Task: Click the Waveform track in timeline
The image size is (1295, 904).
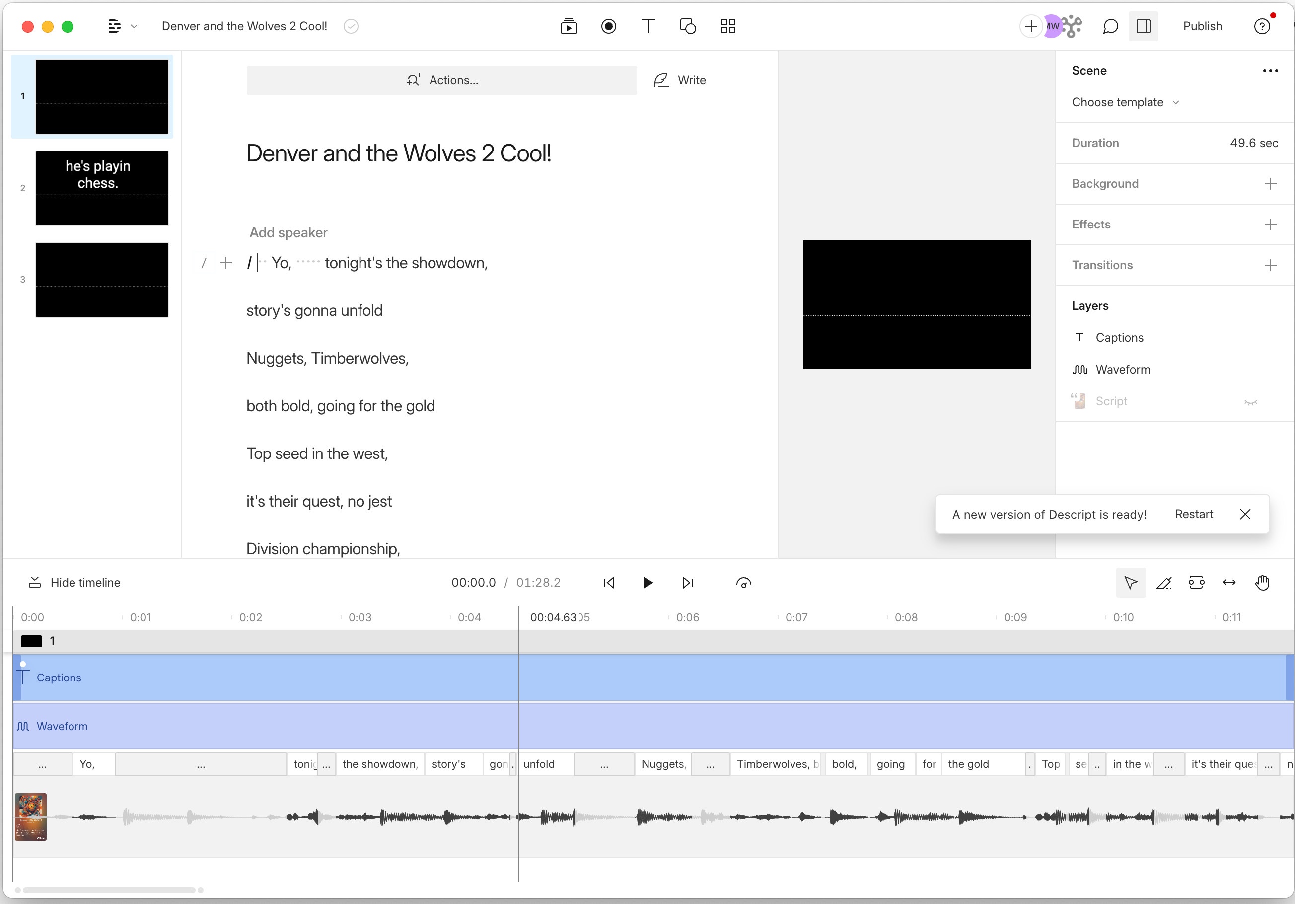Action: tap(652, 726)
